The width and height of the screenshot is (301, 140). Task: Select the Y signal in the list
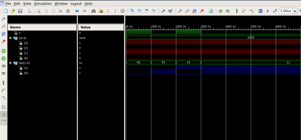click(20, 33)
